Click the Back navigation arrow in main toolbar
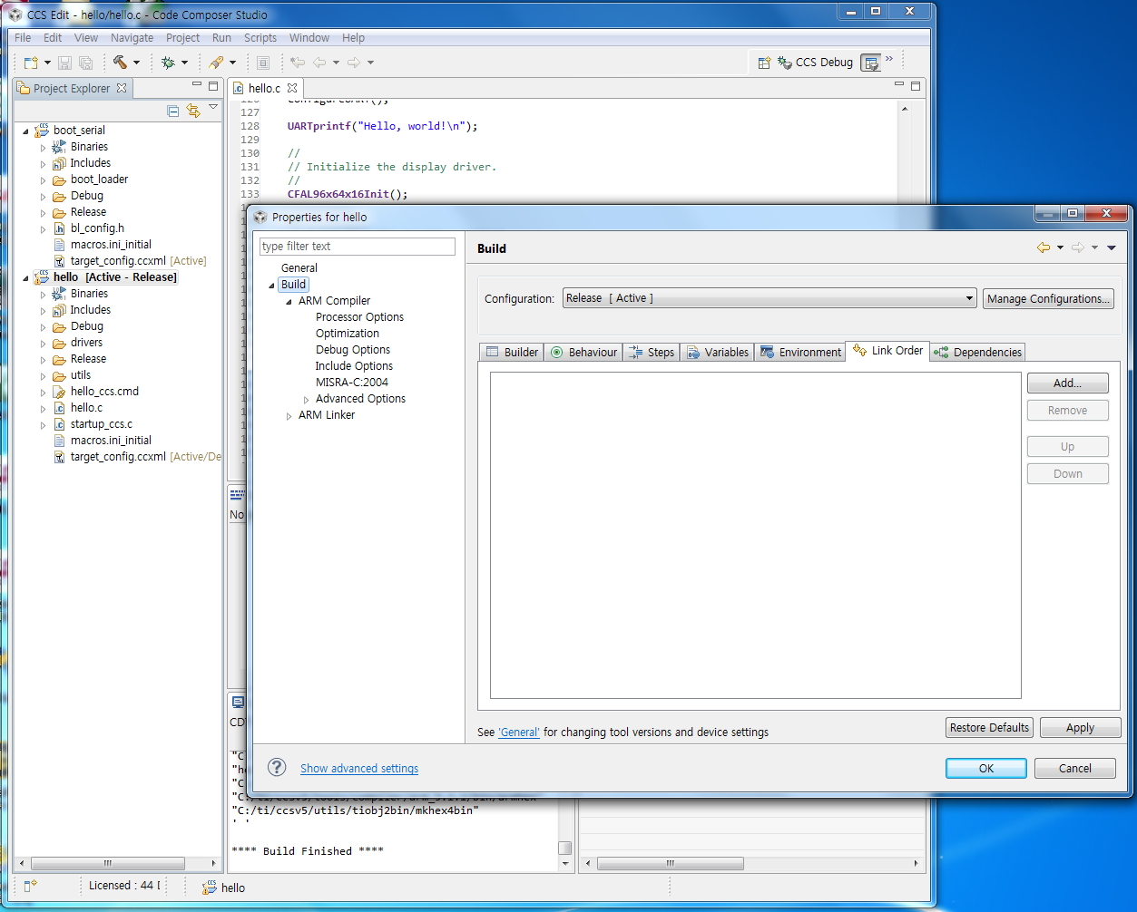Viewport: 1137px width, 912px height. (319, 63)
